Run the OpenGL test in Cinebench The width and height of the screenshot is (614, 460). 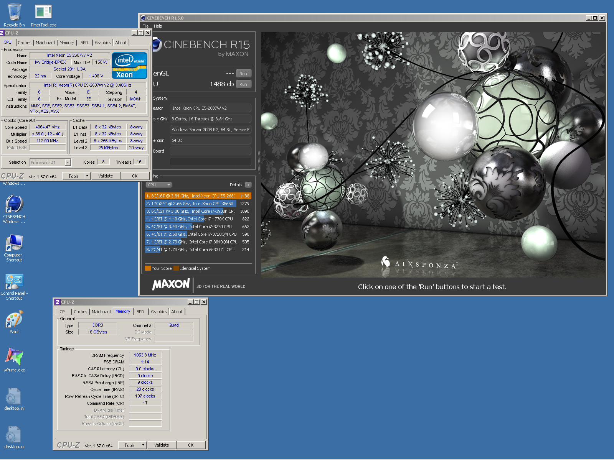pyautogui.click(x=243, y=74)
